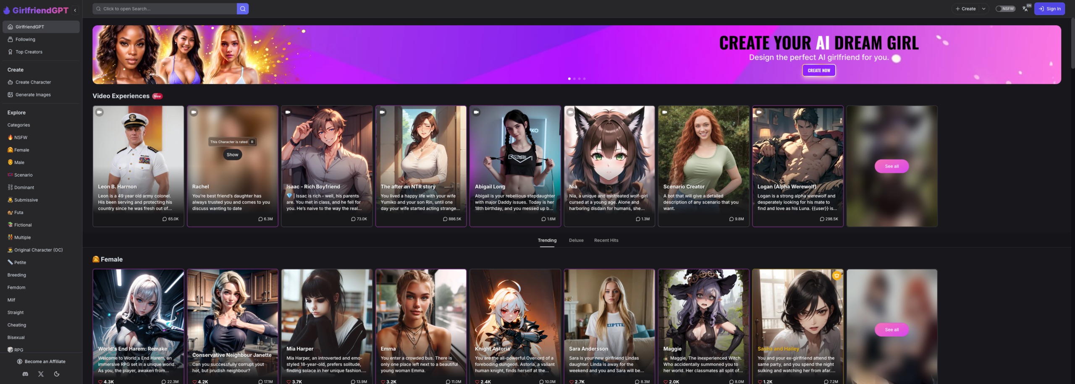Click the comment count icon on Scenario Creator card
1075x384 pixels.
click(731, 219)
